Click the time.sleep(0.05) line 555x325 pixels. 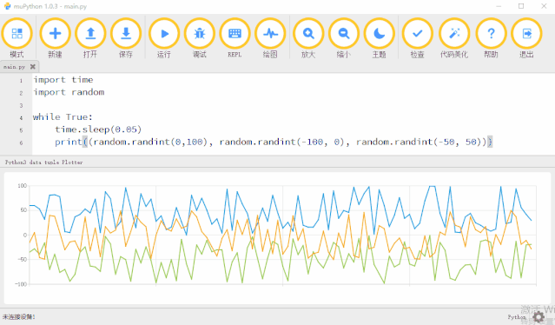(98, 129)
